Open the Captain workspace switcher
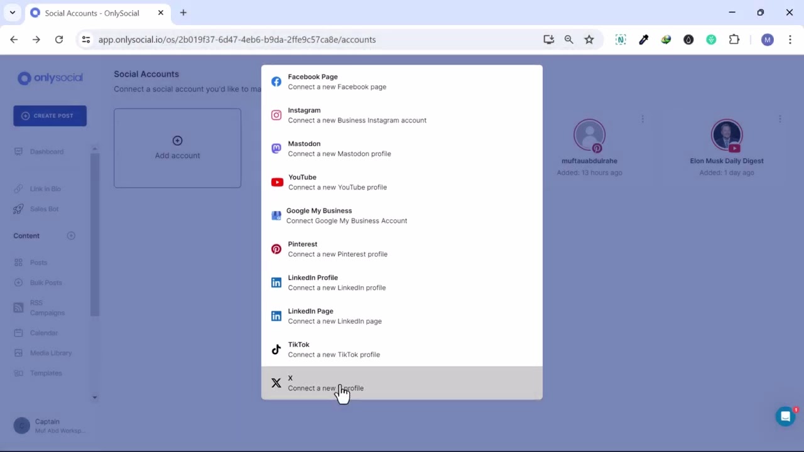The width and height of the screenshot is (804, 452). click(50, 426)
